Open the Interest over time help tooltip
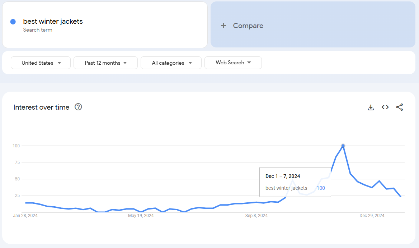 [x=78, y=107]
